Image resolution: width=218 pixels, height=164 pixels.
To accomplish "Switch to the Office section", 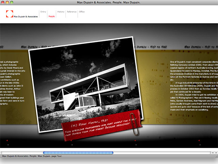I will click(82, 12).
